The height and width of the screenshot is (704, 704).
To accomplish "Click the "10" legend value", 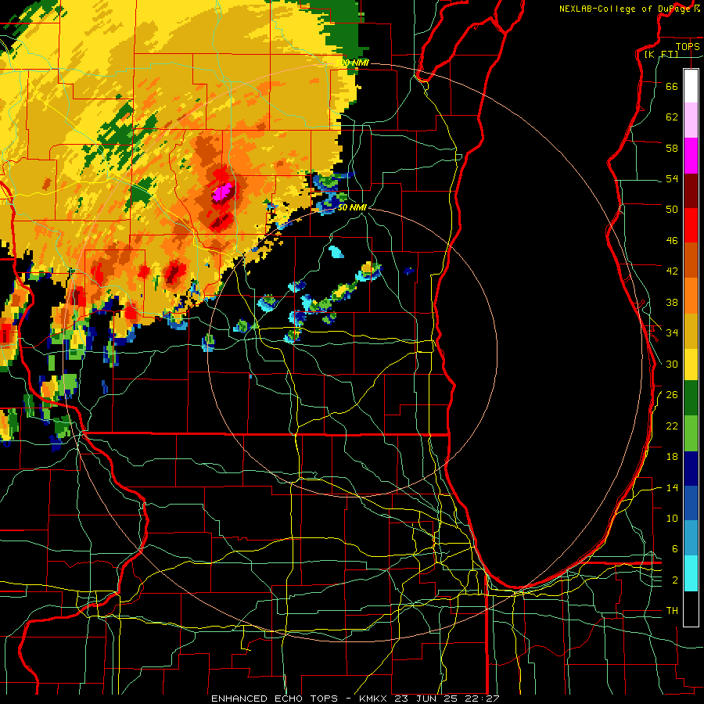I will tap(672, 518).
